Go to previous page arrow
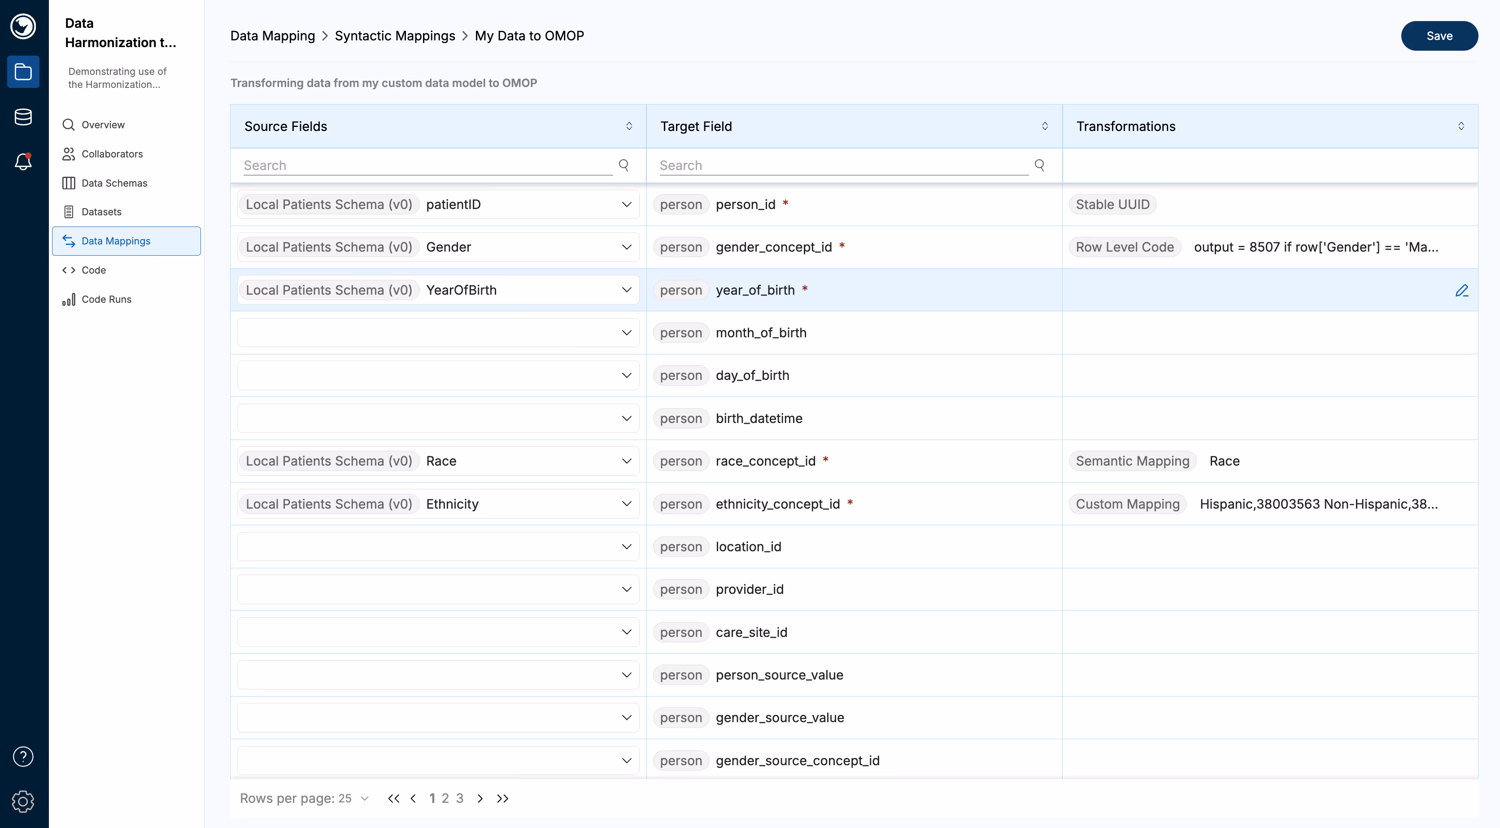Image resolution: width=1500 pixels, height=828 pixels. tap(414, 798)
